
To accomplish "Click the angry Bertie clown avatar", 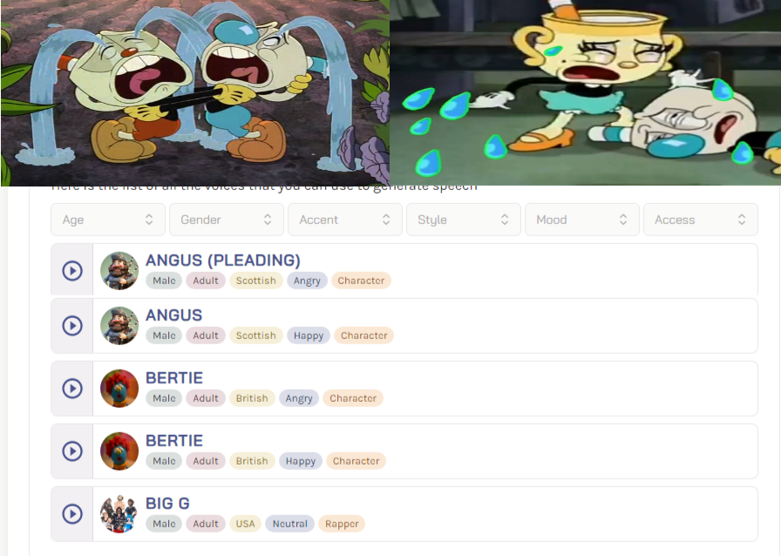I will pos(119,388).
